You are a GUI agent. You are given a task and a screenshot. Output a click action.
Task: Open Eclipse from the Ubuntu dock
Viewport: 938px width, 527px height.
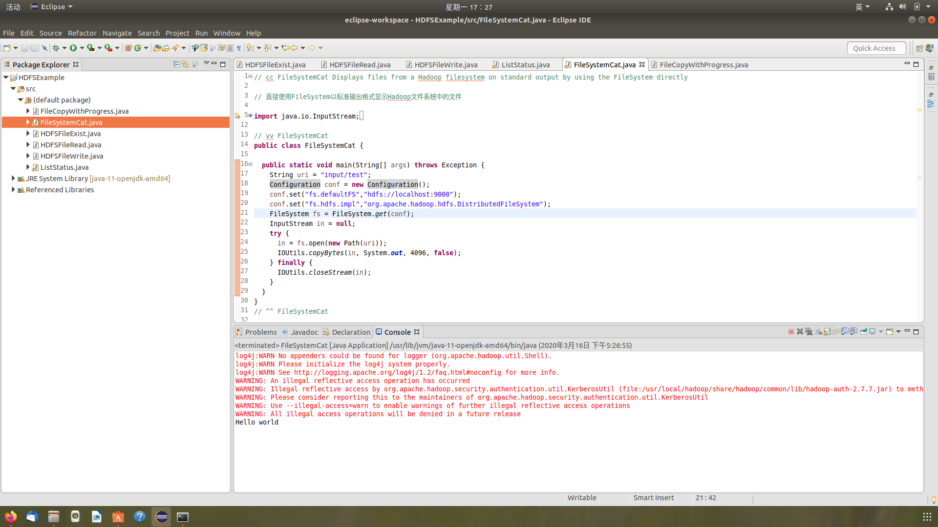click(x=161, y=517)
